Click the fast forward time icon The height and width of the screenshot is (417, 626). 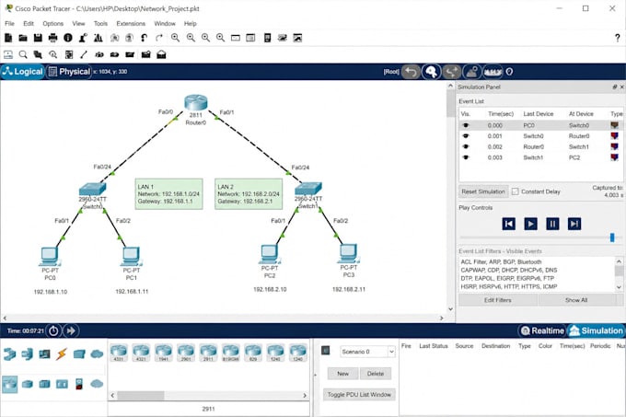[71, 330]
